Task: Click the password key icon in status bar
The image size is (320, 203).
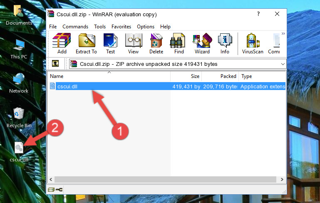Action: (x=60, y=190)
